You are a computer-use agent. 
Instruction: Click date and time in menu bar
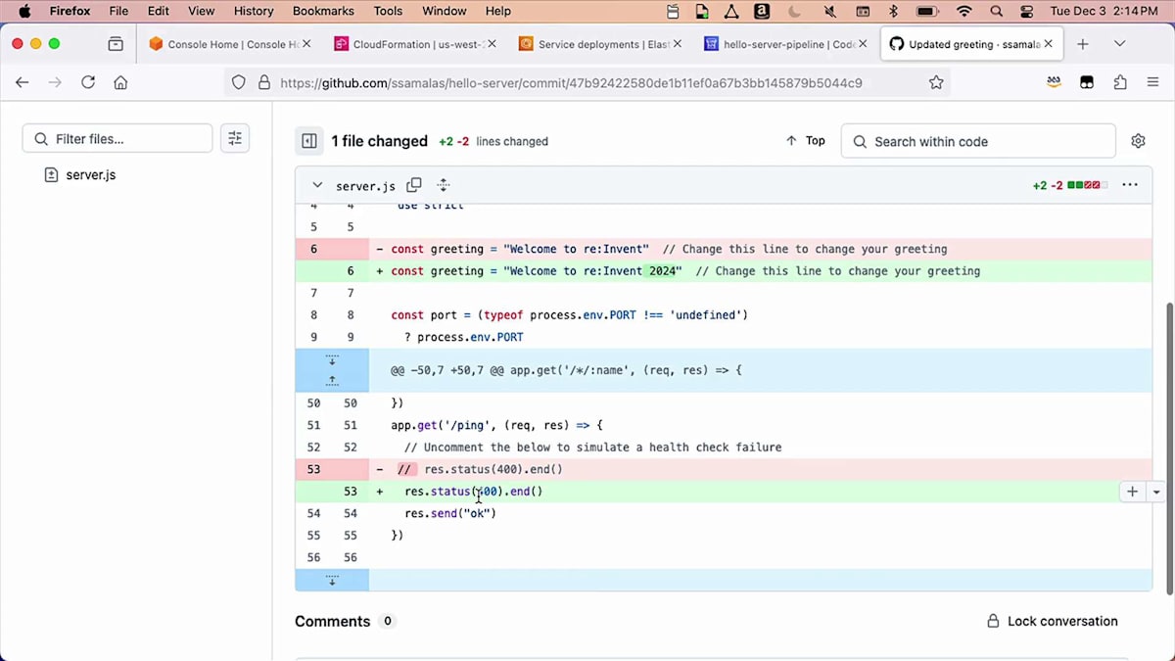pos(1104,11)
